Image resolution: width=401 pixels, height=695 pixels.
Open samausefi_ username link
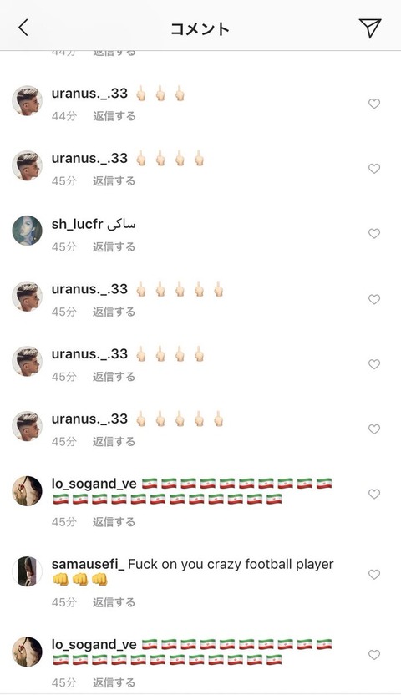89,564
